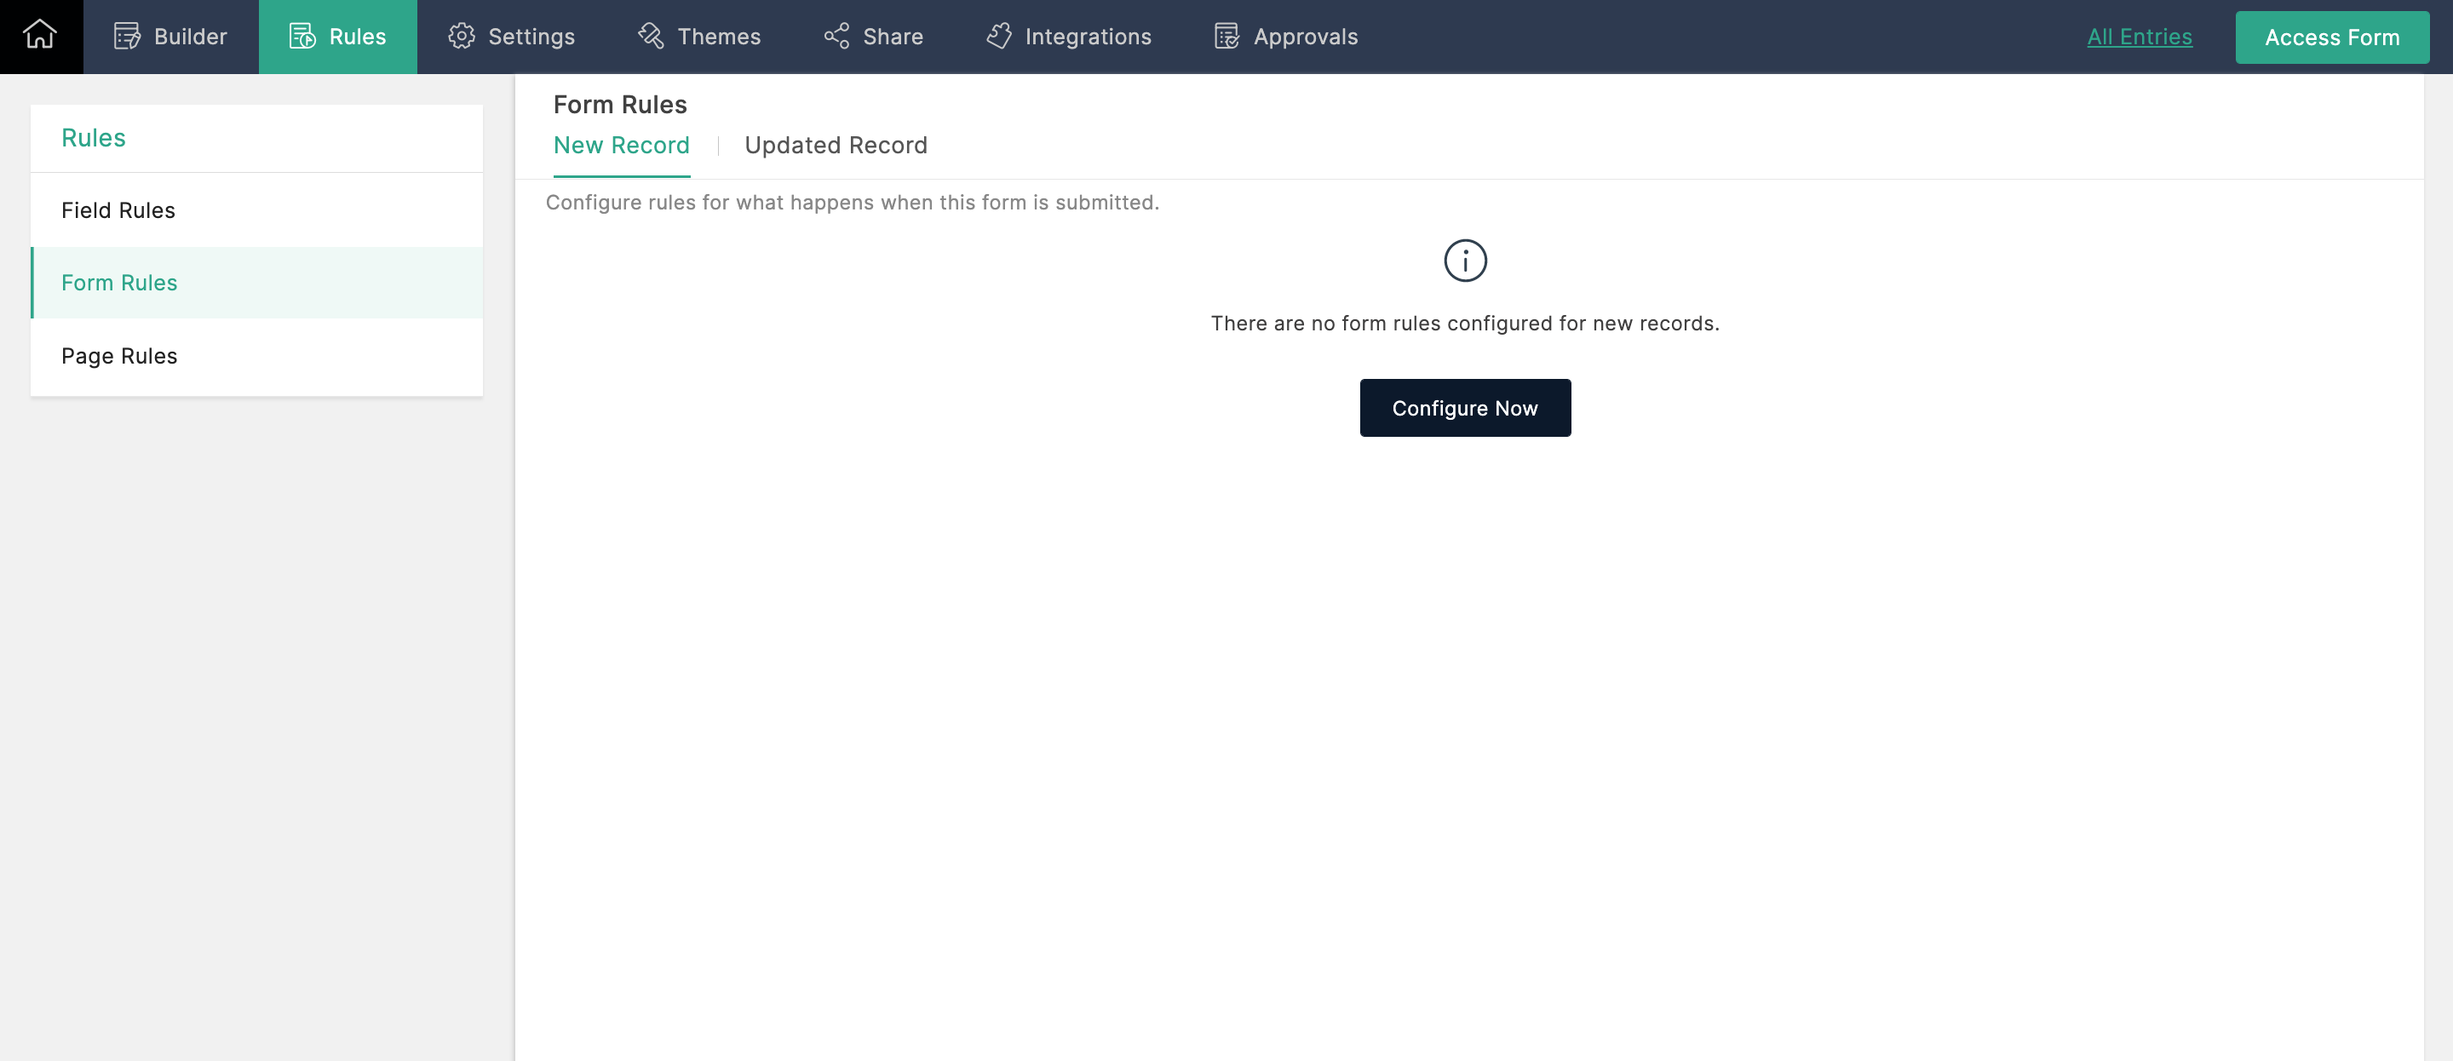
Task: Switch to Updated Record tab
Action: tap(835, 146)
